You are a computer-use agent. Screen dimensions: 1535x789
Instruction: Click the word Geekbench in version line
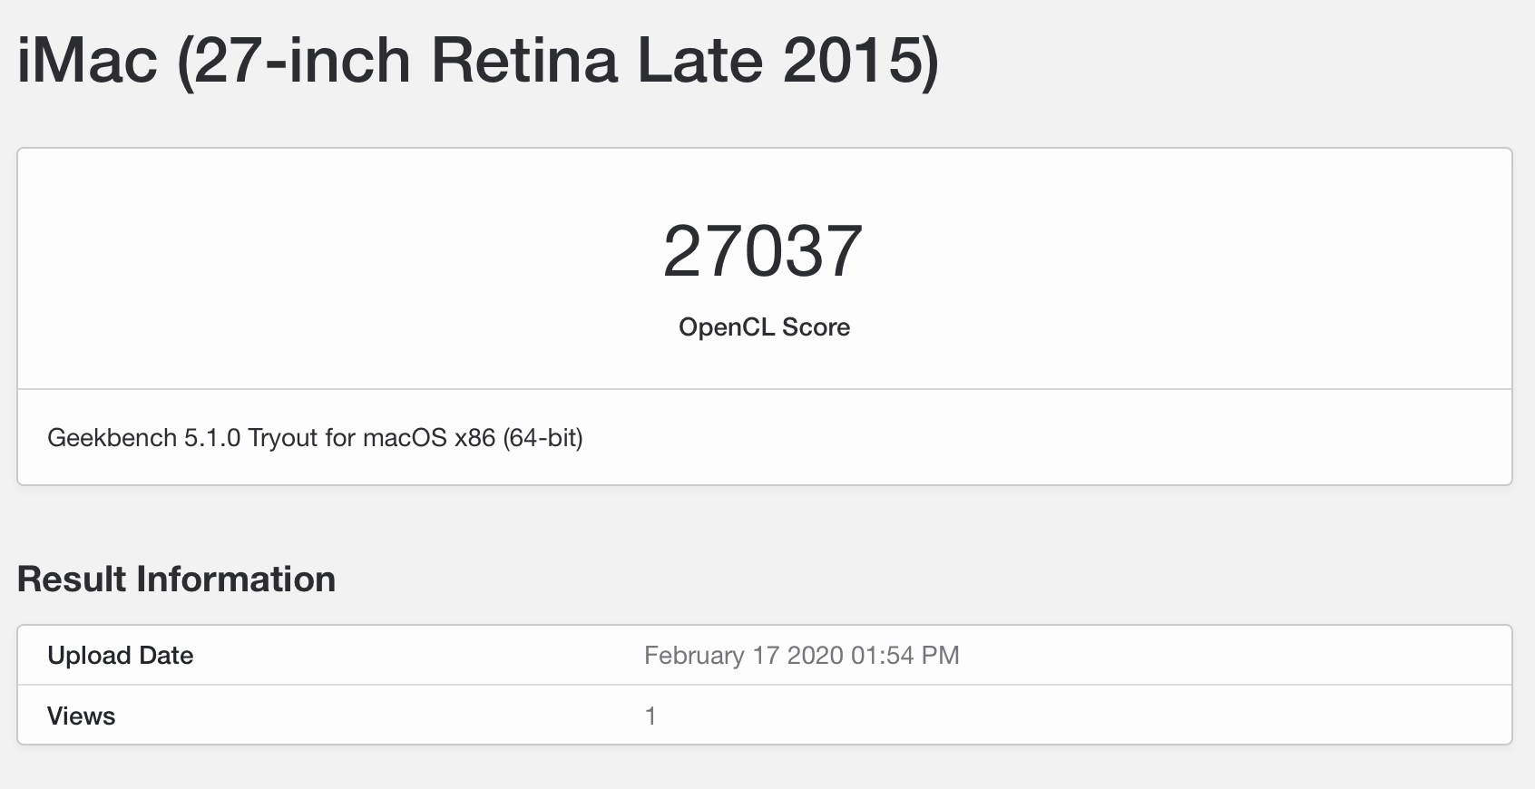(112, 438)
